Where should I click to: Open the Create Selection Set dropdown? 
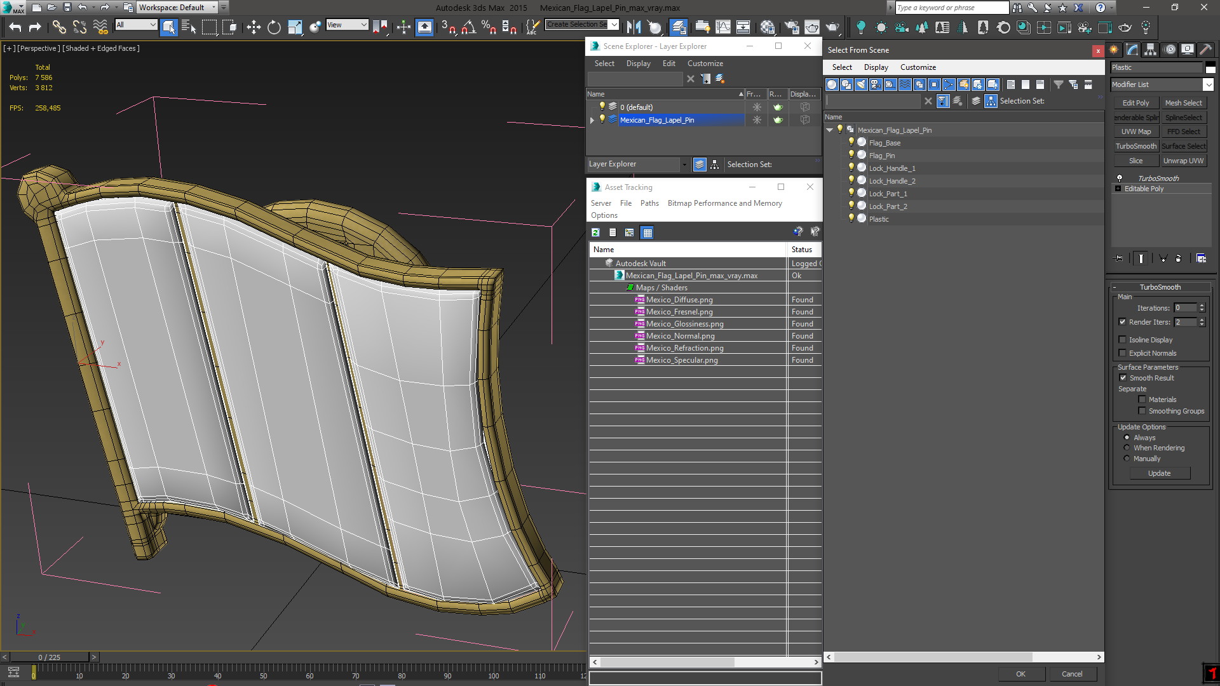click(614, 25)
